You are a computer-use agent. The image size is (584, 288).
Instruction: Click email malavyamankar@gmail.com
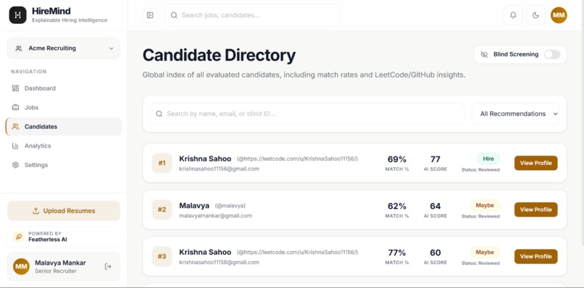coord(215,216)
